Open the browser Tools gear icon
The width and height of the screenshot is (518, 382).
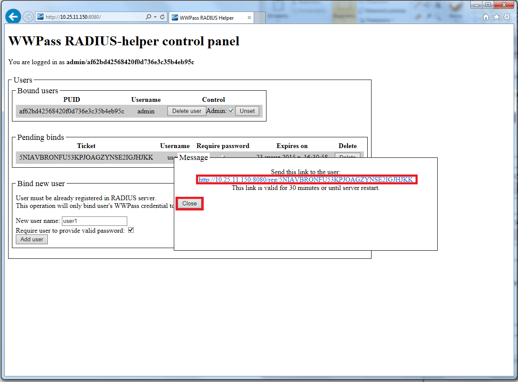click(x=507, y=17)
